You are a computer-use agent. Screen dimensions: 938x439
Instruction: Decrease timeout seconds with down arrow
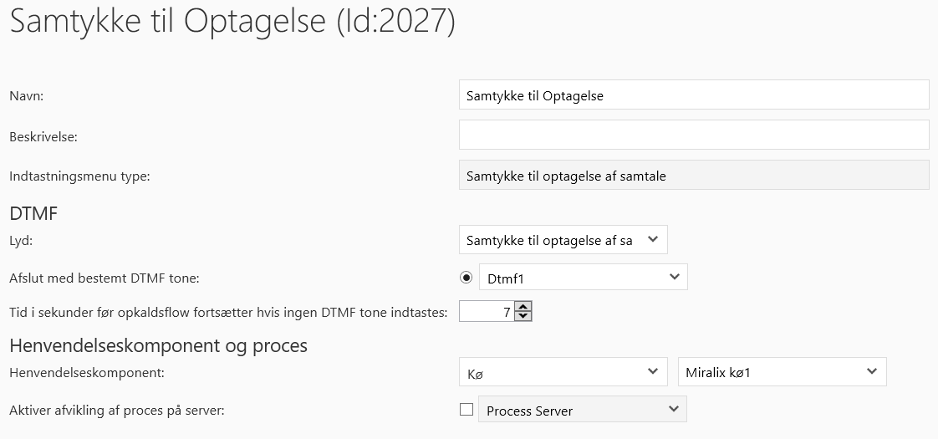523,317
